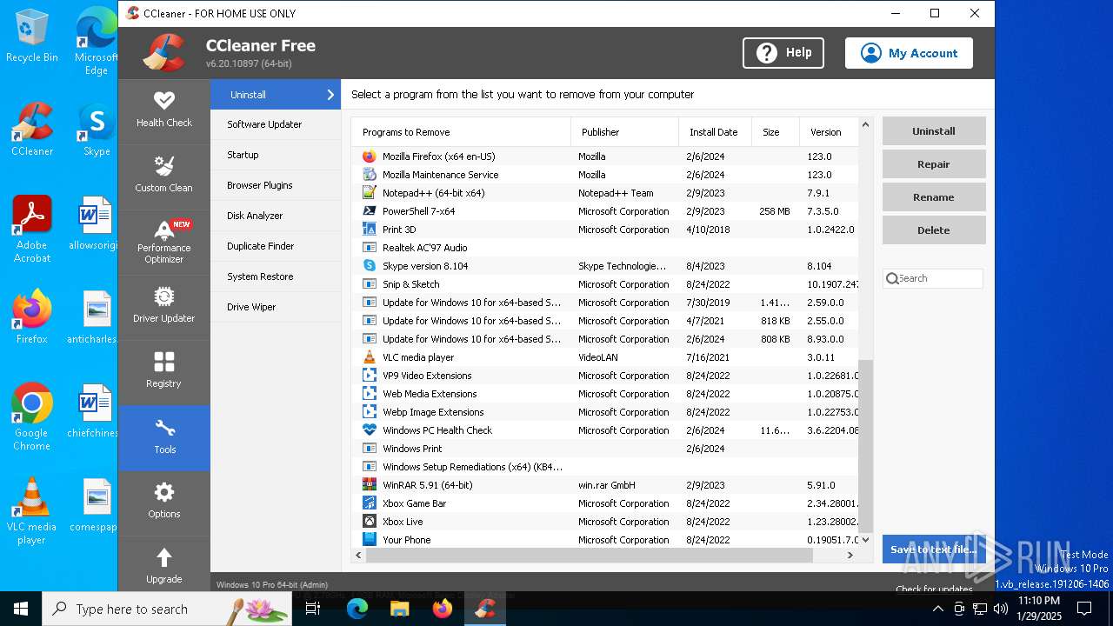1113x626 pixels.
Task: Select the PowerShell 7-x64 icon
Action: 369,211
